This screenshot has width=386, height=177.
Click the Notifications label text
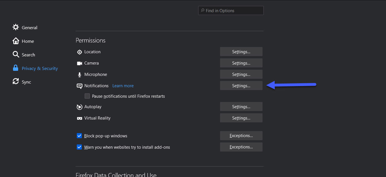click(96, 86)
